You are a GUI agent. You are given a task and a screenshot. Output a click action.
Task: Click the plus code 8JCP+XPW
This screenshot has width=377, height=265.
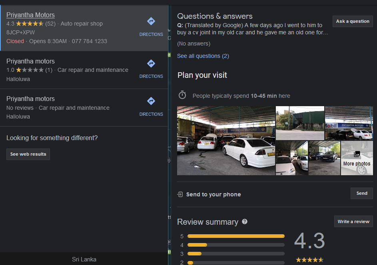tap(20, 32)
